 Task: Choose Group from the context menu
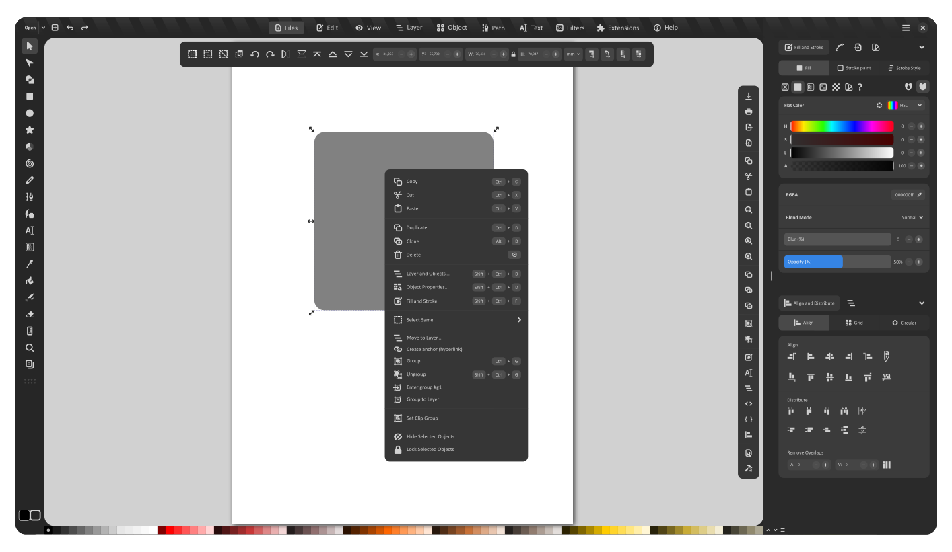tap(456, 361)
